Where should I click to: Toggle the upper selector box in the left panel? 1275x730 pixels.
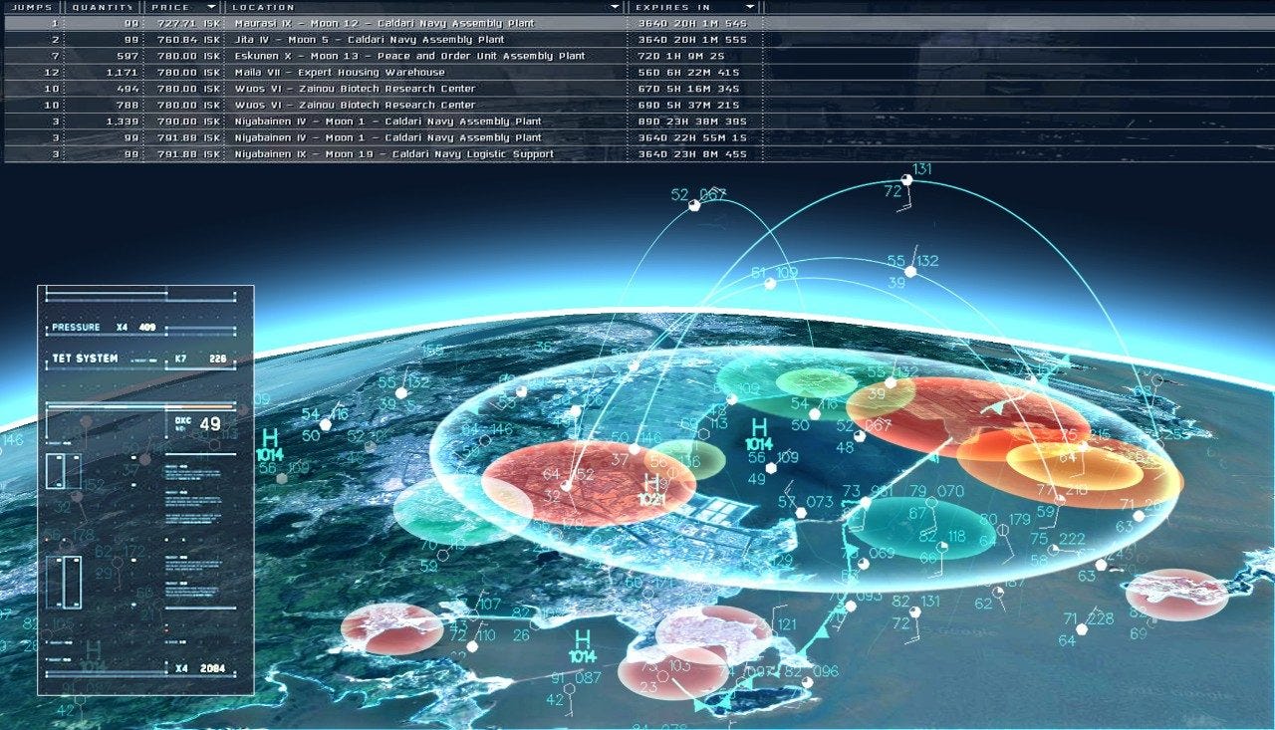(62, 468)
